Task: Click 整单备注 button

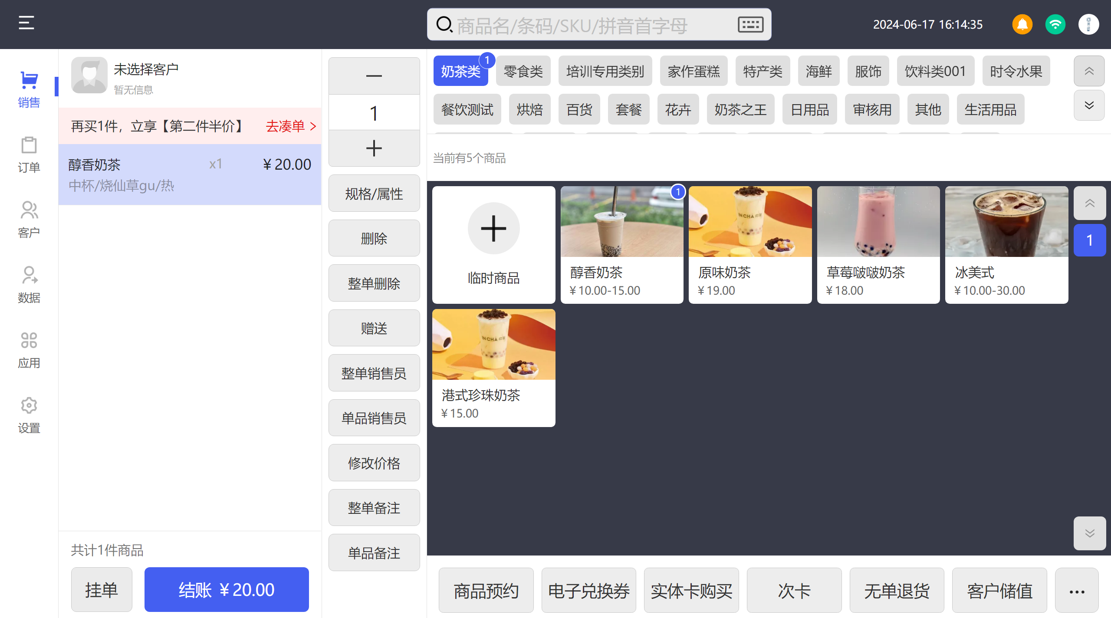Action: click(x=374, y=508)
